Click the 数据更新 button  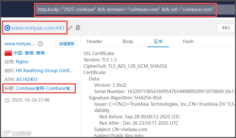(x=66, y=44)
